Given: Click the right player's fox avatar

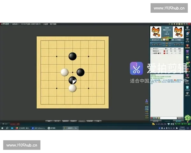Looking at the screenshot, I should [178, 32].
